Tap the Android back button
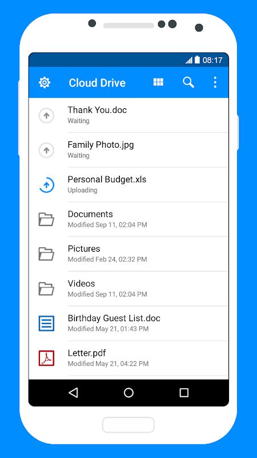The width and height of the screenshot is (257, 458). pyautogui.click(x=74, y=393)
